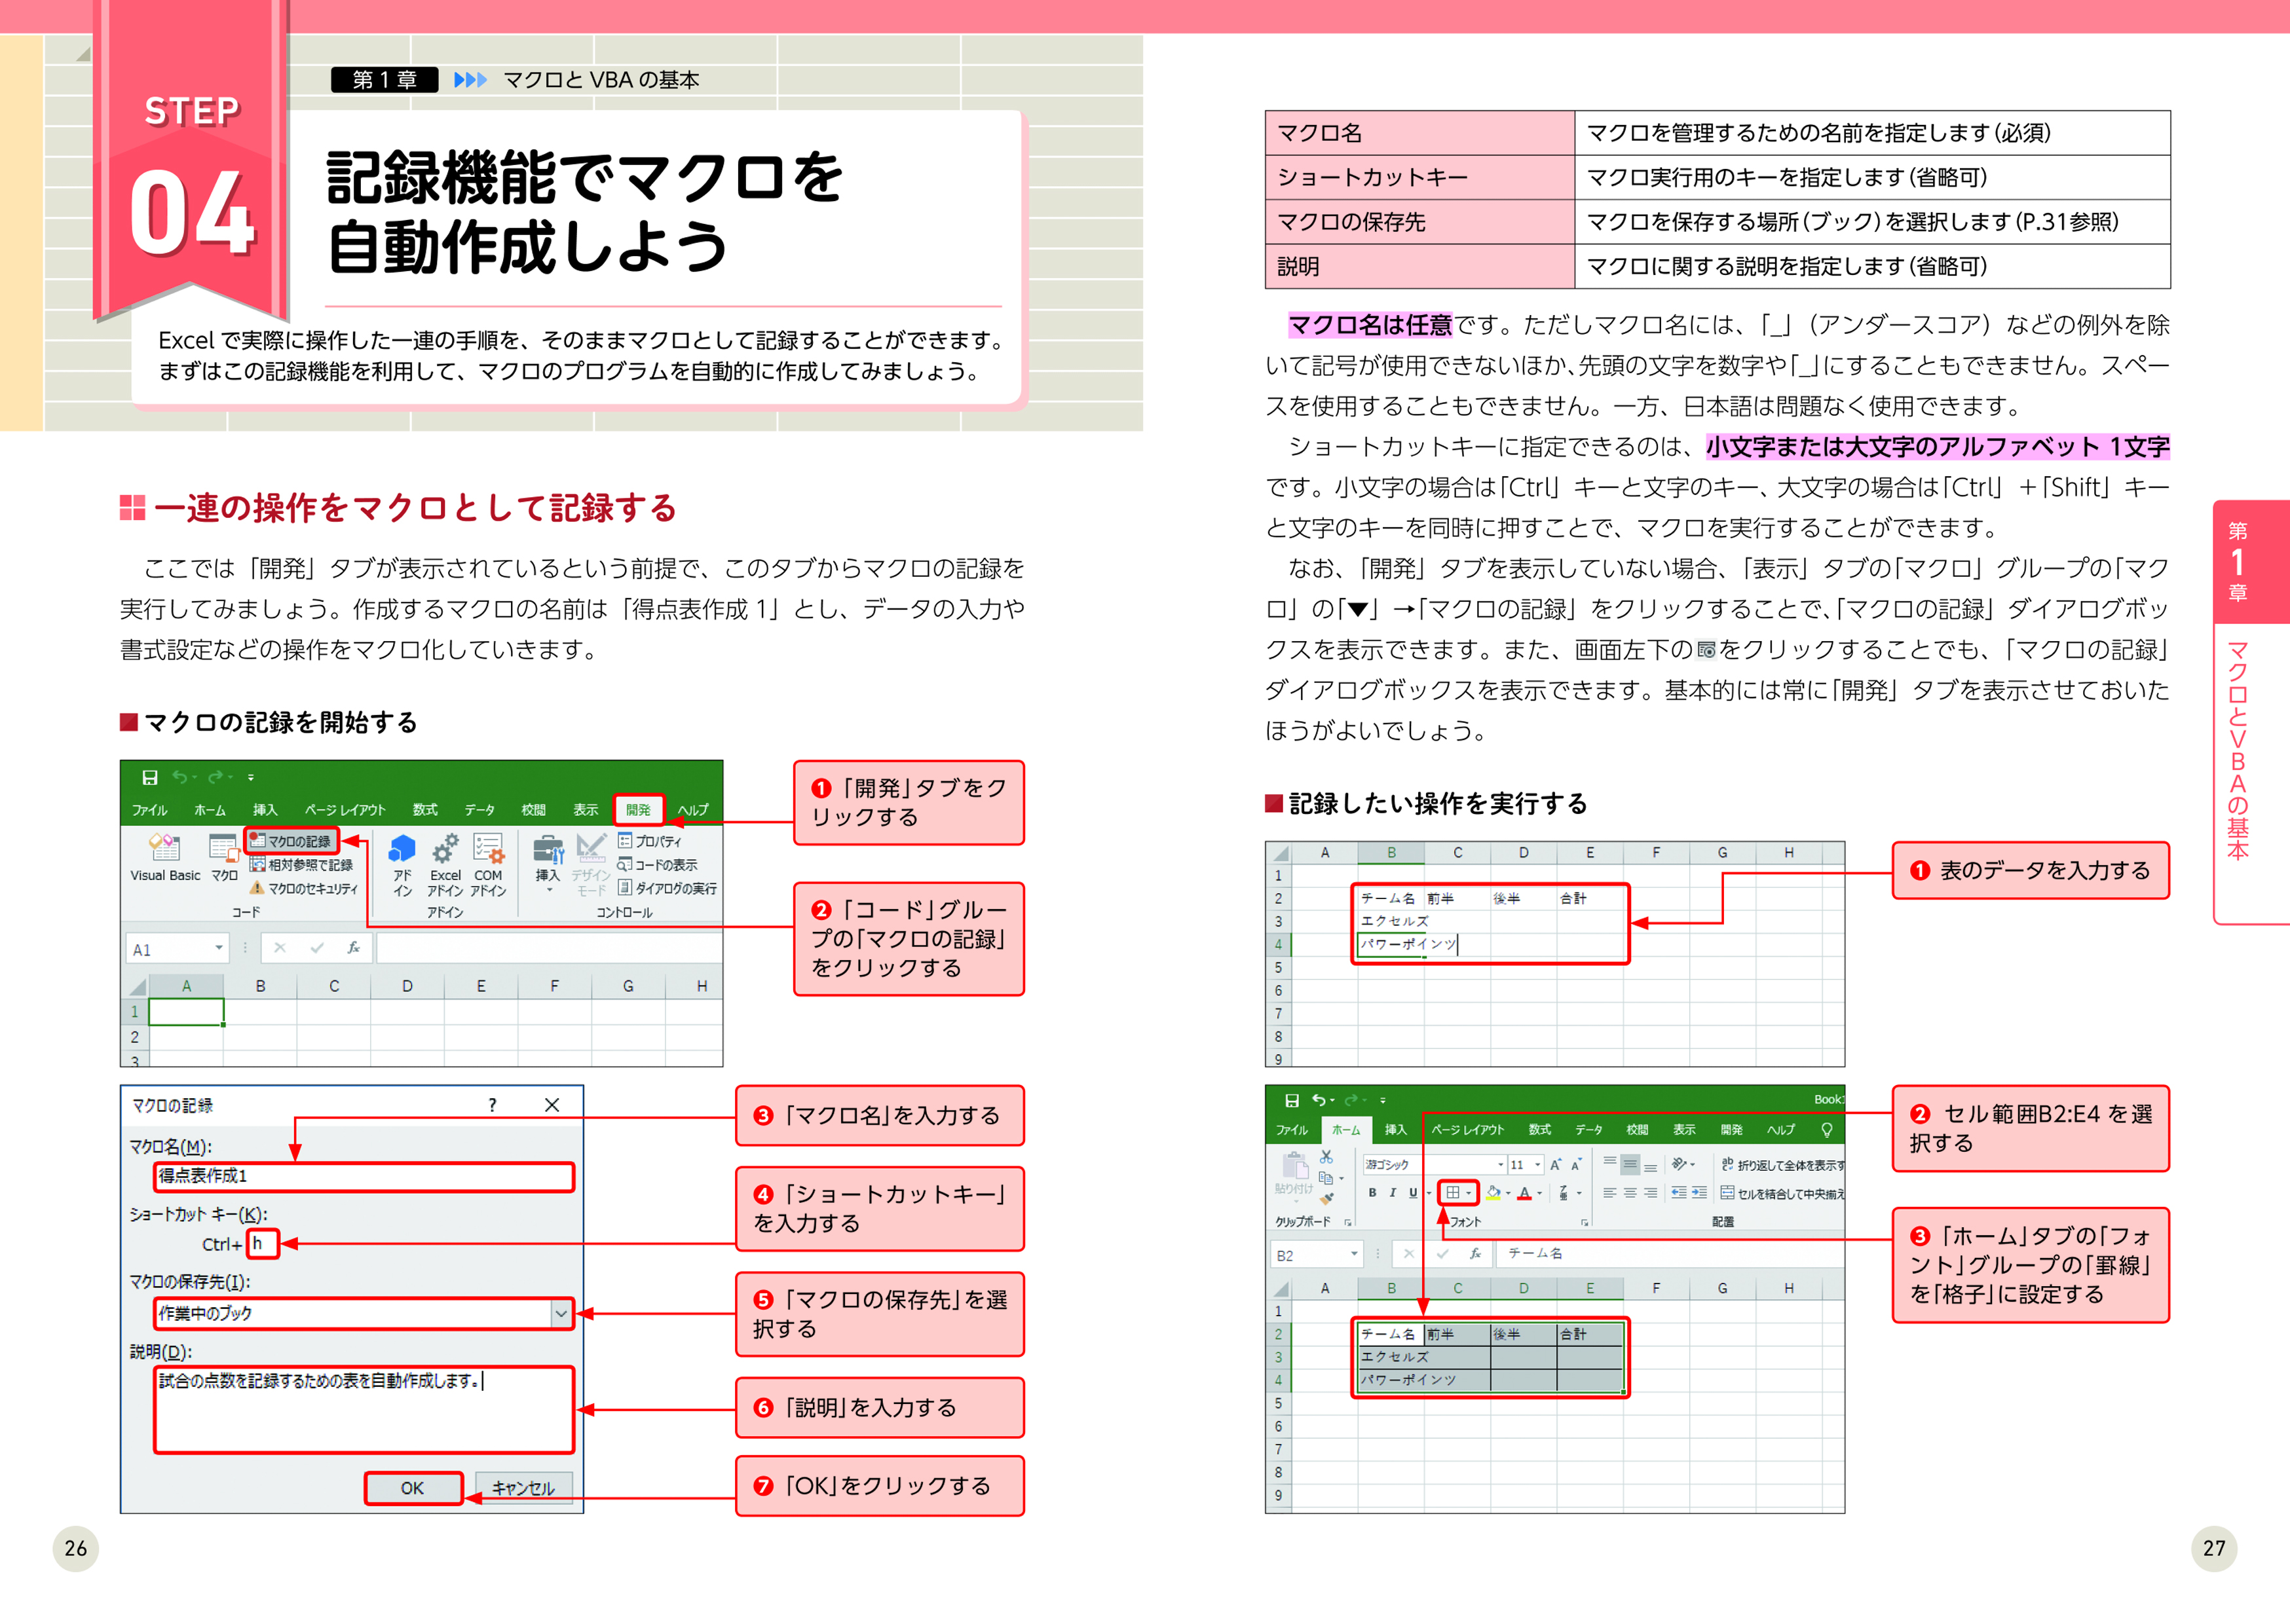Expand the A1 Name Box dropdown

[x=218, y=948]
